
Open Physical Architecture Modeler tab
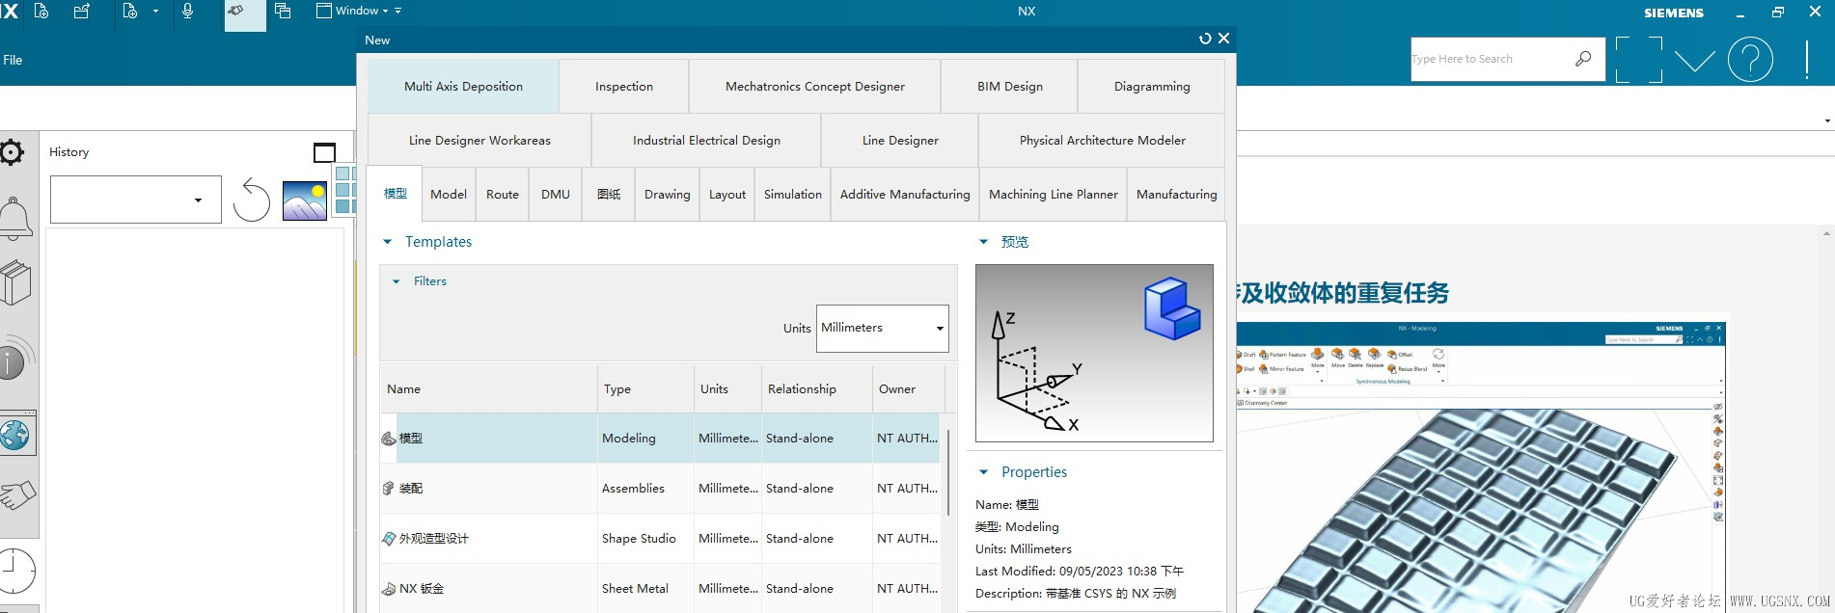coord(1102,140)
